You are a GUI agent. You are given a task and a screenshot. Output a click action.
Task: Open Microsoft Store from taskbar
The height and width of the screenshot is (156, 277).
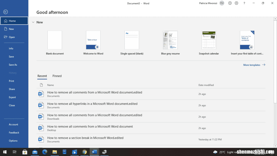tap(25, 152)
